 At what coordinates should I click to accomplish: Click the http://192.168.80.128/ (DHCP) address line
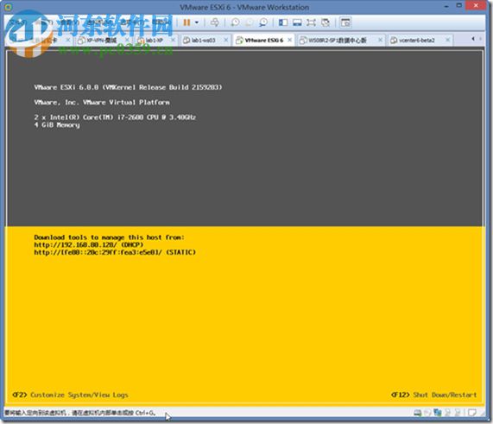tap(89, 244)
